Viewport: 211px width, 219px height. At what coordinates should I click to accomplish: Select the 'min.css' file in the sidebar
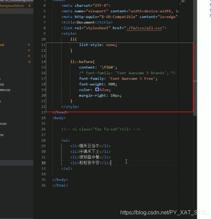tap(5, 90)
